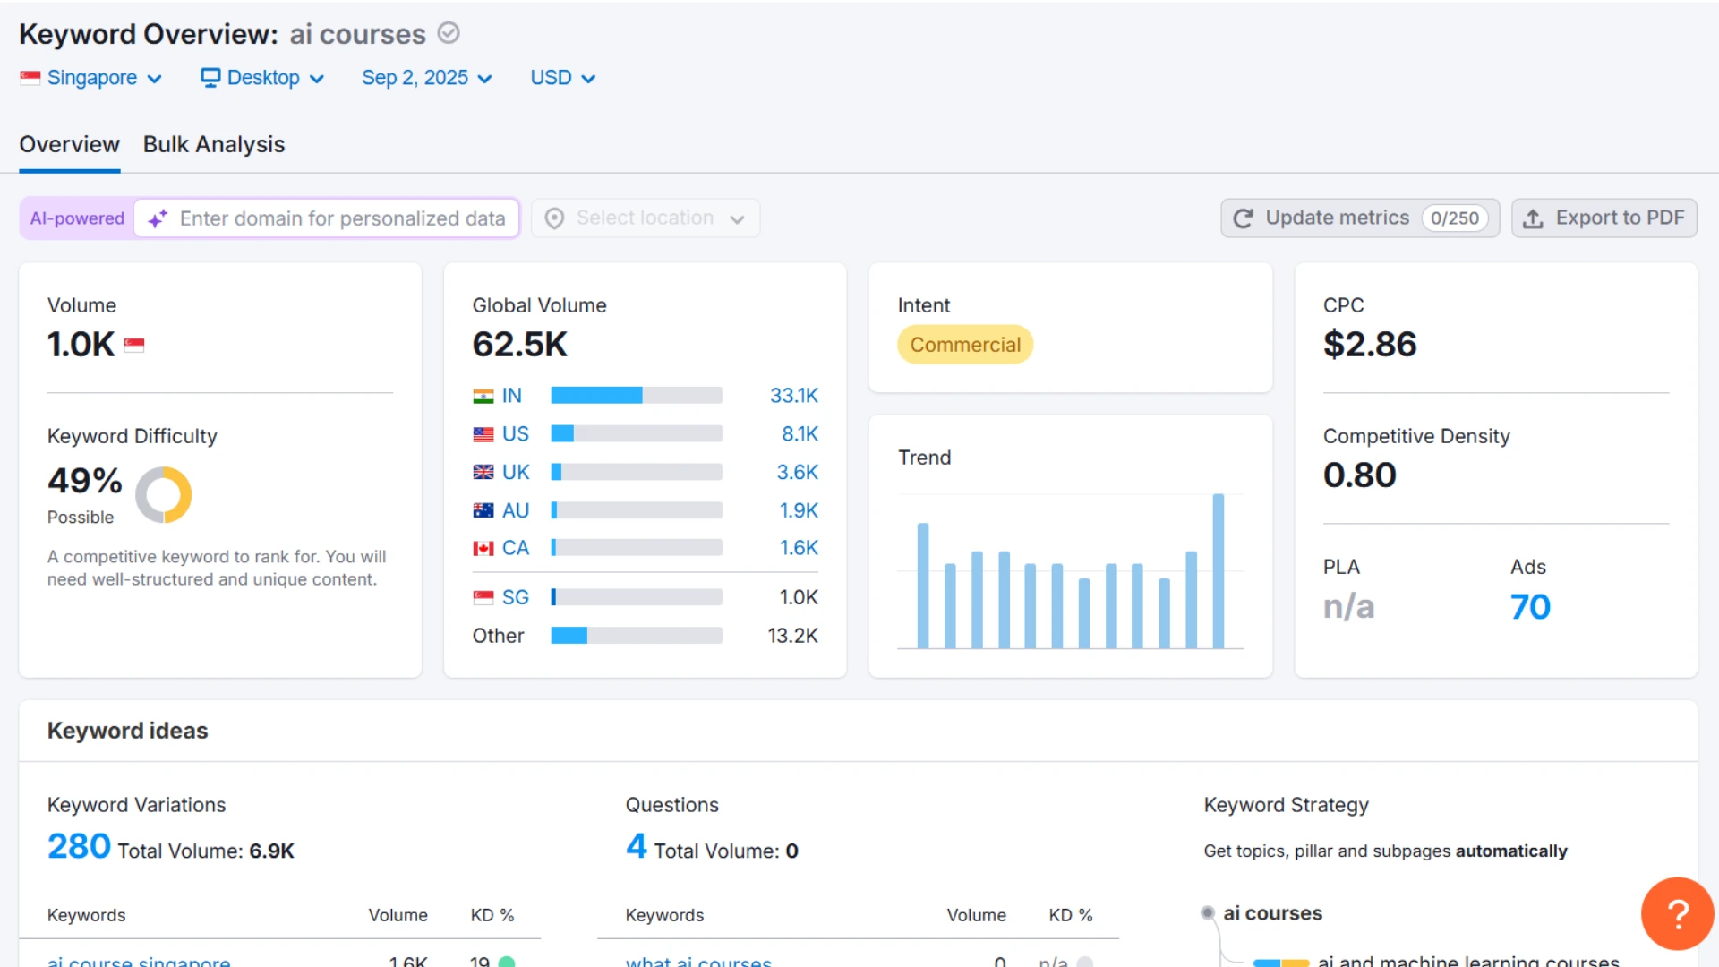Viewport: 1719px width, 967px height.
Task: Open the Select location dropdown
Action: click(x=646, y=218)
